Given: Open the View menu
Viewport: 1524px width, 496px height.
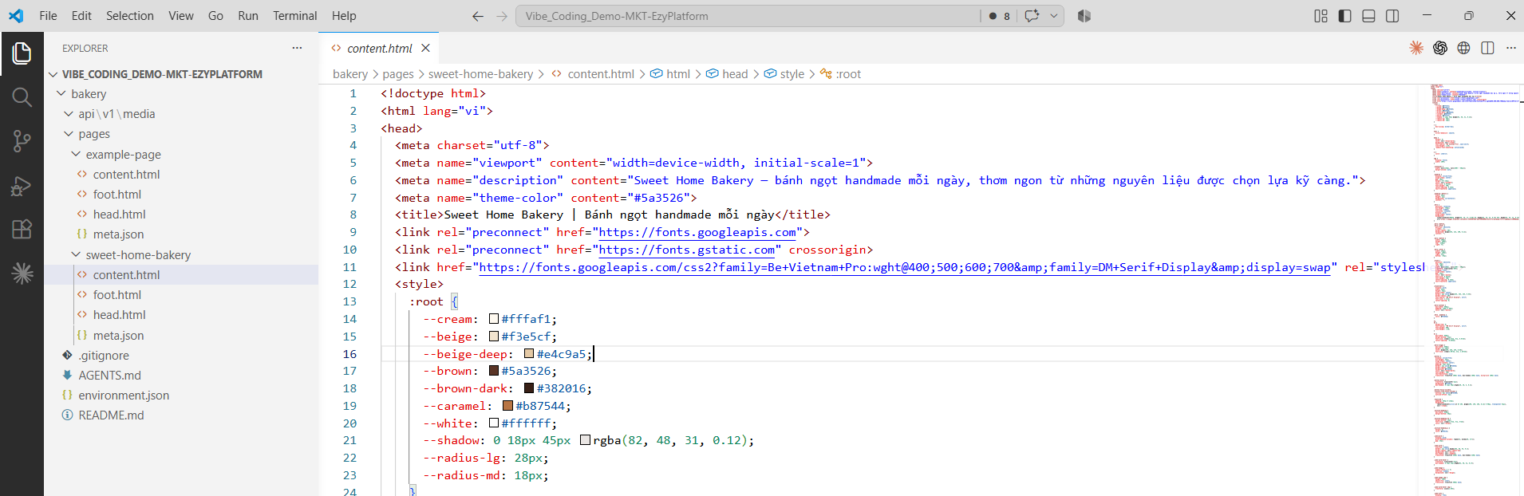Looking at the screenshot, I should coord(181,16).
